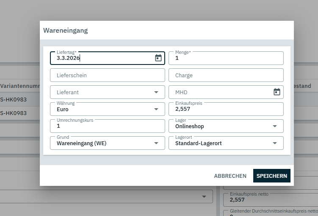Expand the Lieferant dropdown arrow
Viewport: 318px width, 216px height.
(156, 92)
